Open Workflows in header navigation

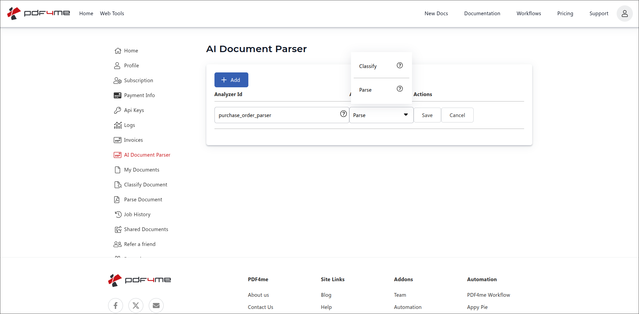[529, 14]
